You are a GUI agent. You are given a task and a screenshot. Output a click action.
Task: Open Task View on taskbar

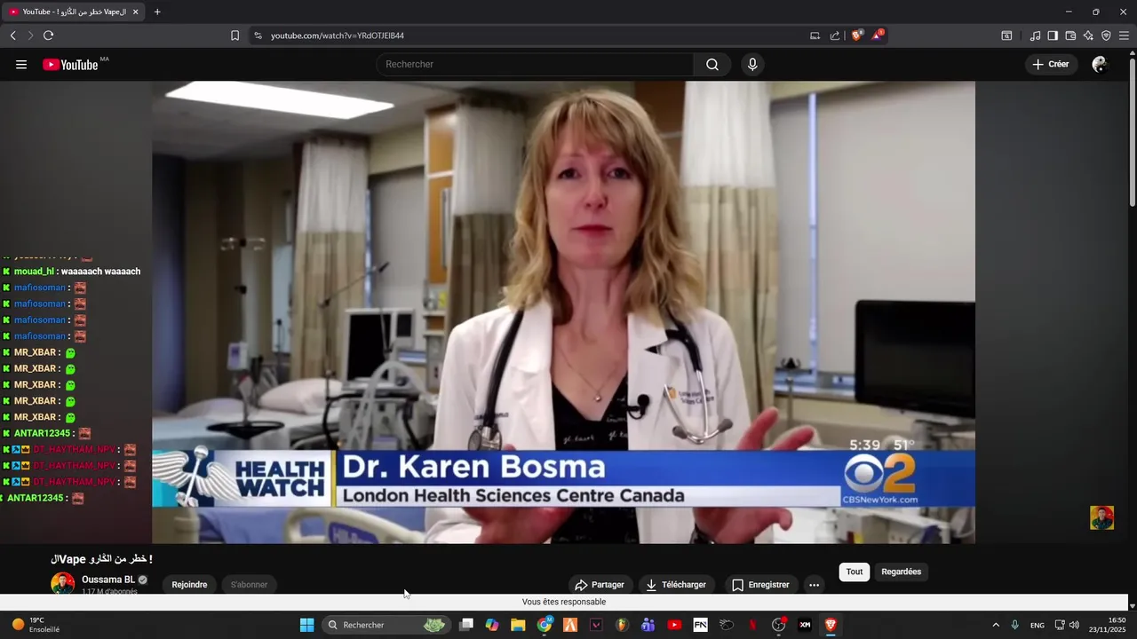(x=466, y=625)
